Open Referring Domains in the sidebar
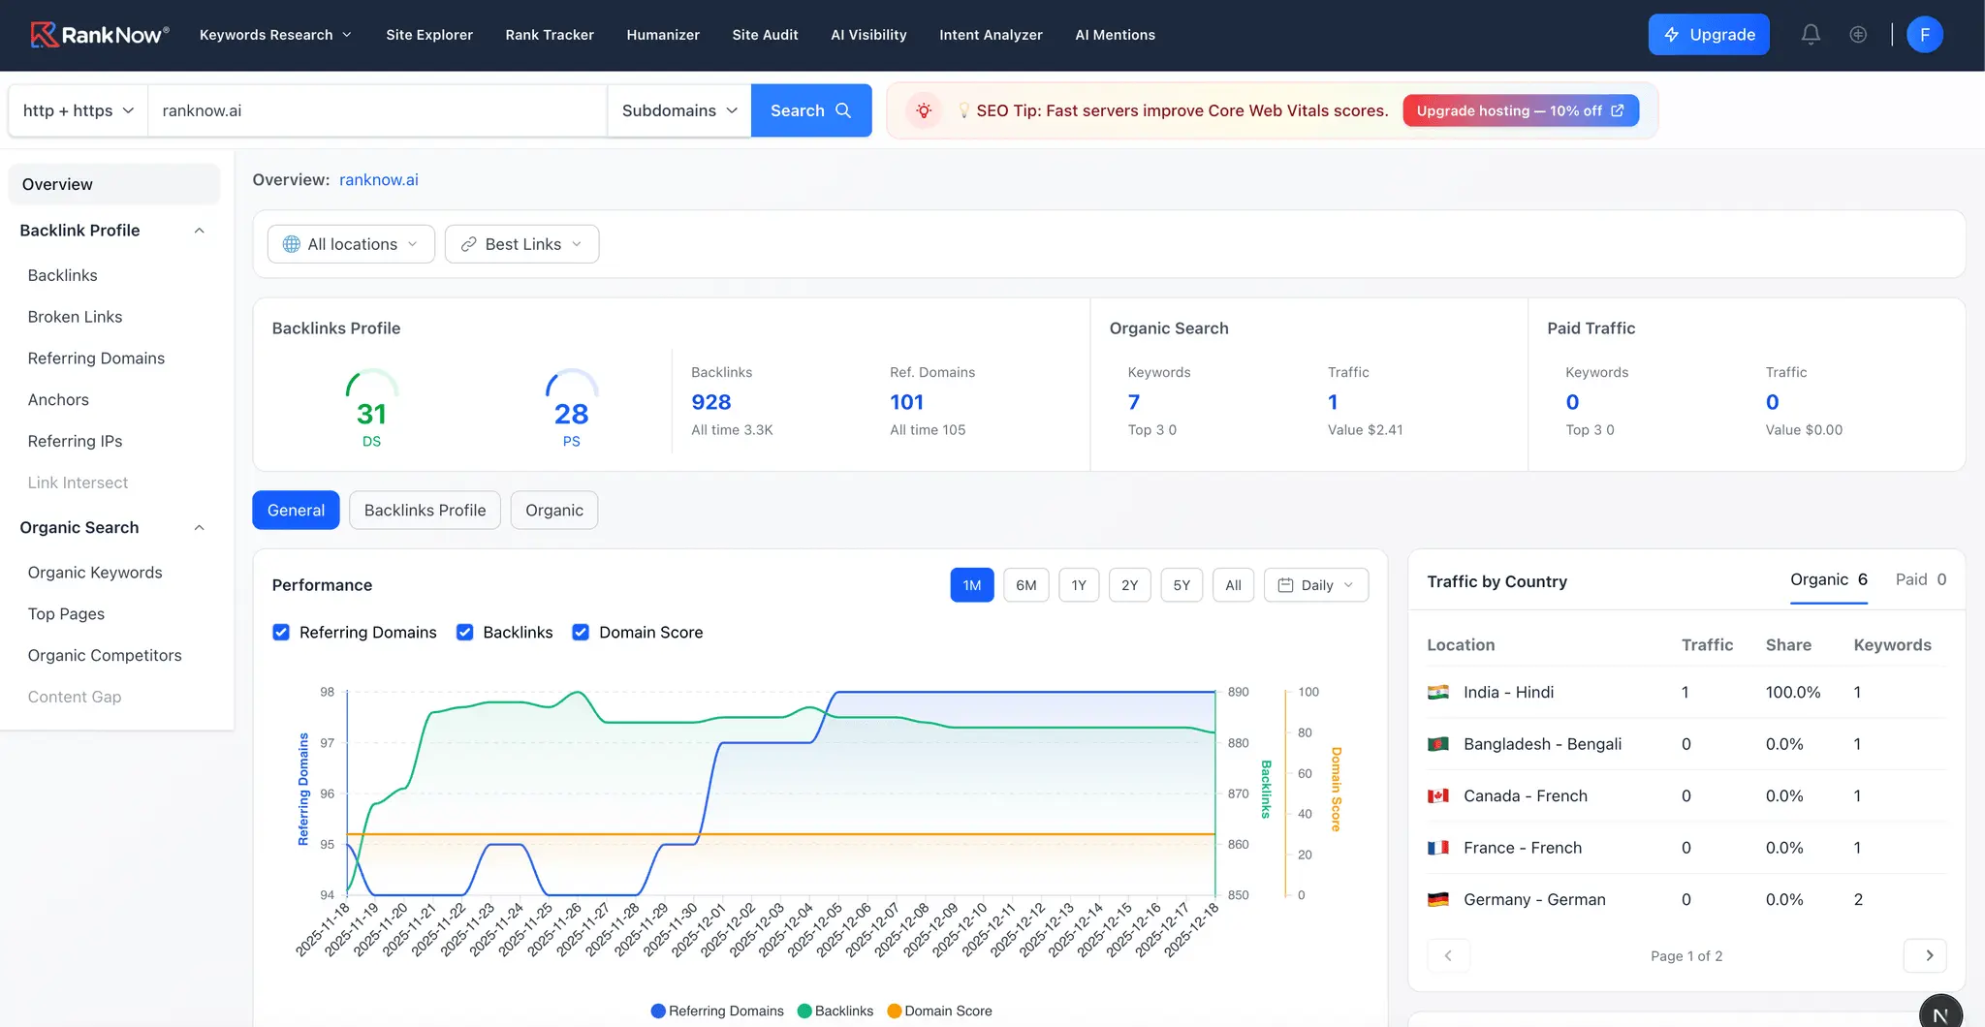 pos(97,358)
